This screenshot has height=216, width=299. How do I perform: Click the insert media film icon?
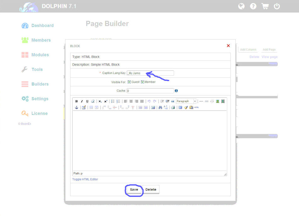(223, 101)
